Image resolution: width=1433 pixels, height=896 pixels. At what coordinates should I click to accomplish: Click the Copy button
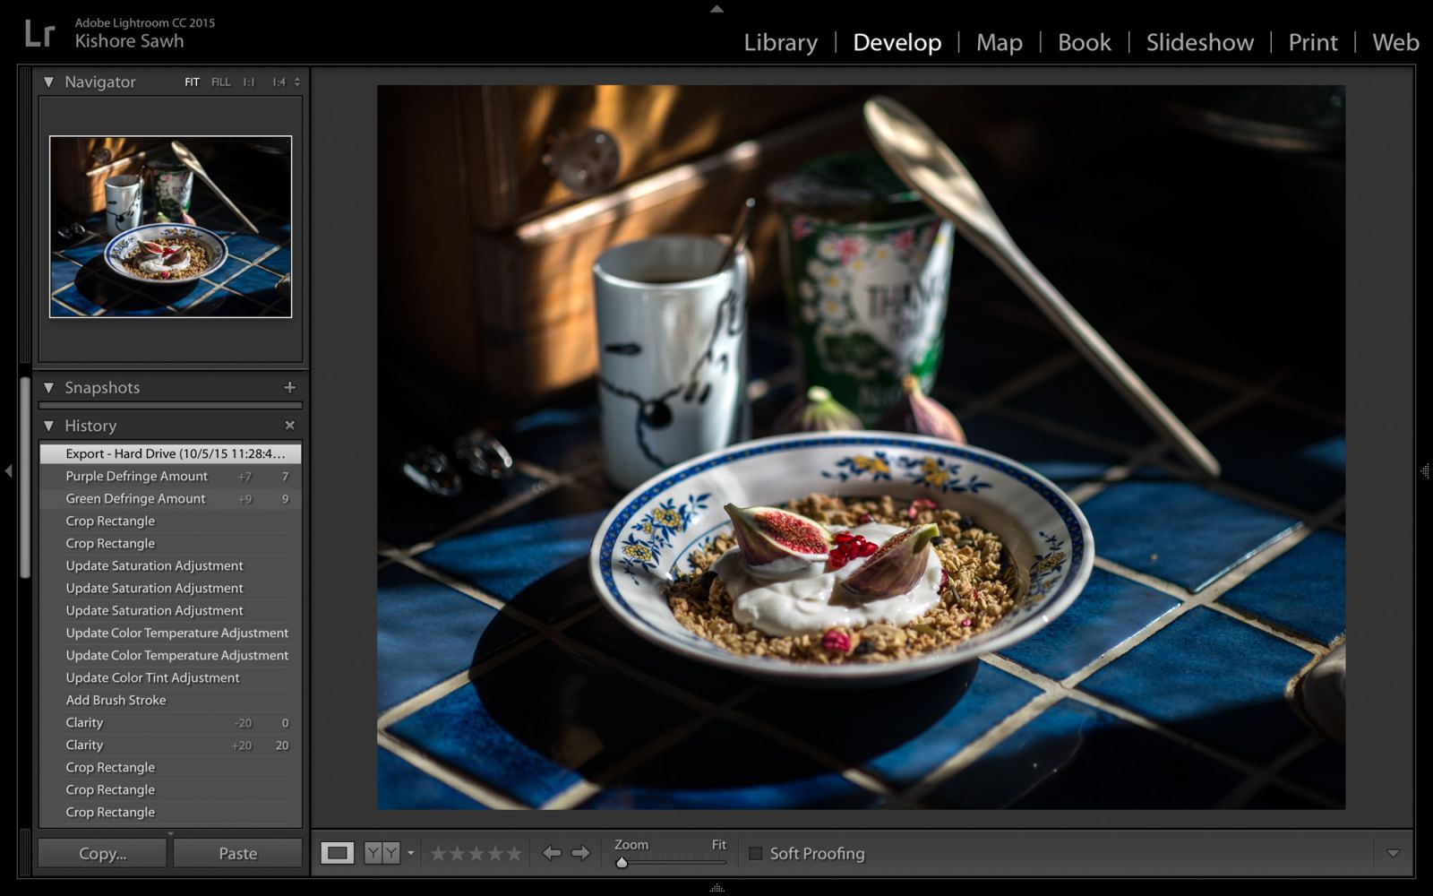(x=101, y=852)
